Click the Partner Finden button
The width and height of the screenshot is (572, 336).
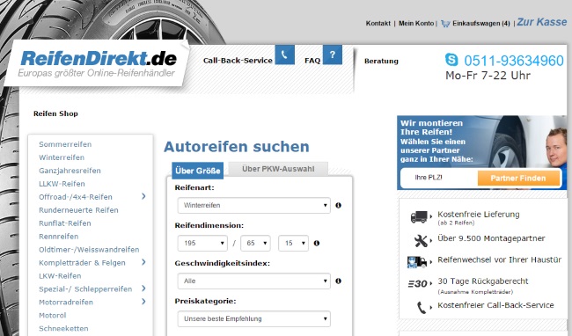518,179
